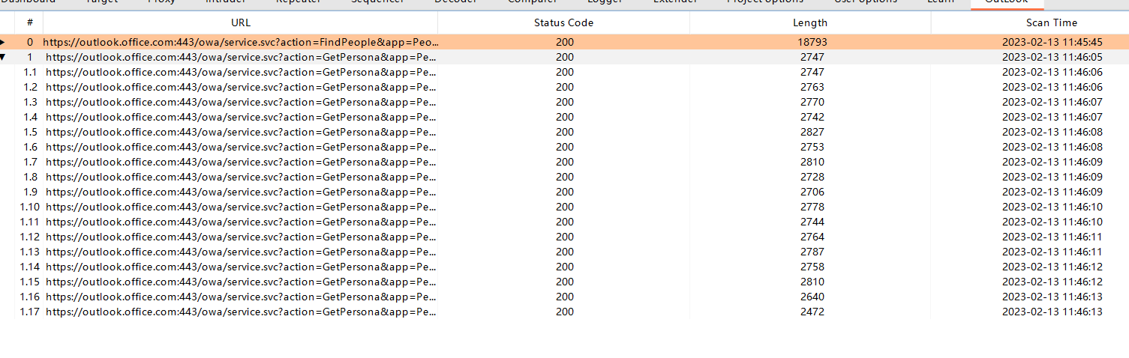Select row number 1.4
The width and height of the screenshot is (1129, 358).
click(x=30, y=117)
